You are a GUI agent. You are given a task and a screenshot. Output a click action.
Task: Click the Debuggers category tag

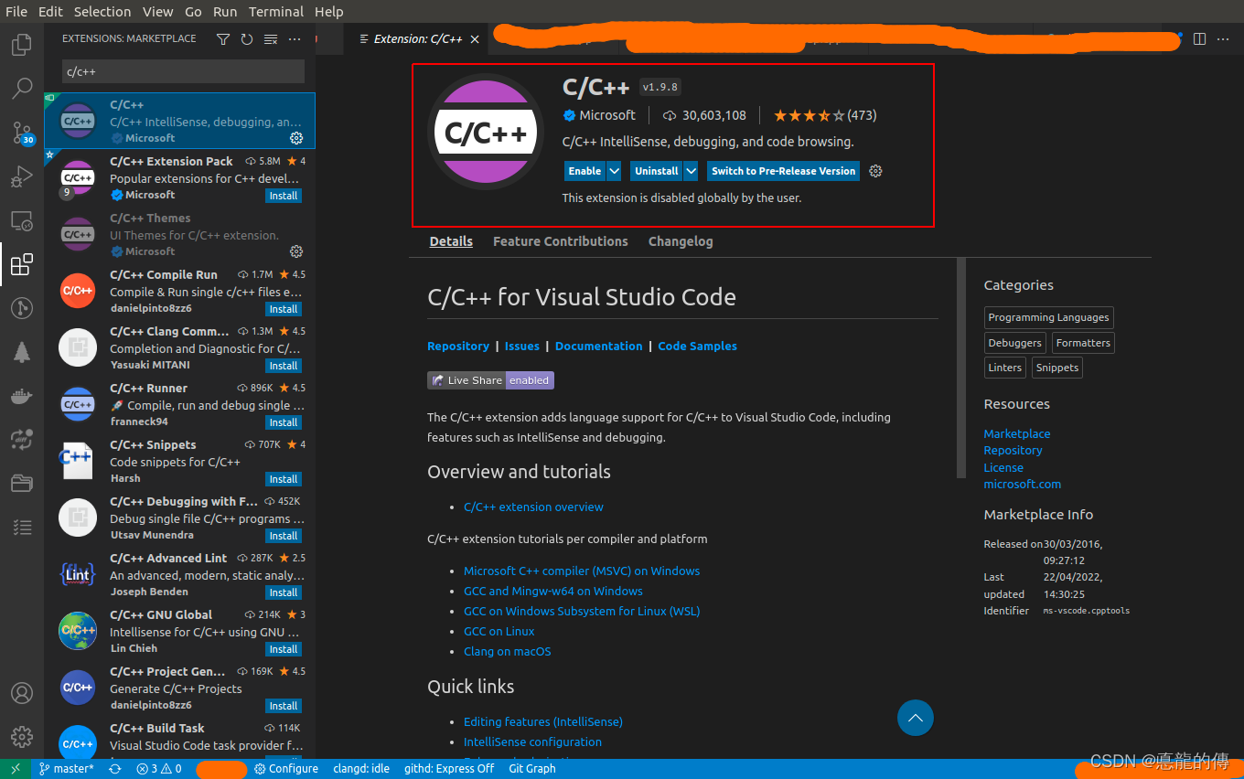[1015, 343]
